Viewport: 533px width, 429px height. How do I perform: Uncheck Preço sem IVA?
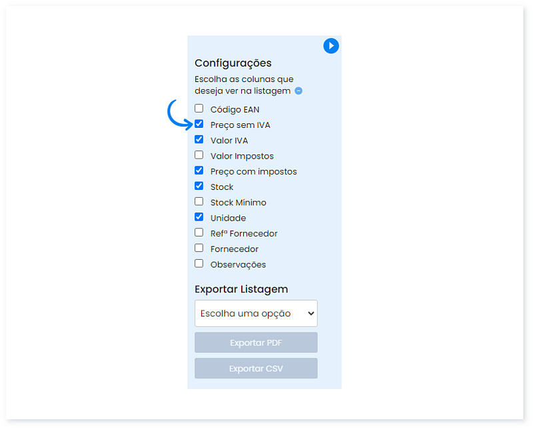[x=199, y=123]
